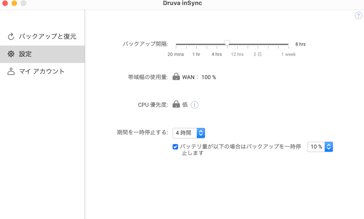Open バックアップと復元 in sidebar
The image size is (364, 219).
(x=47, y=37)
